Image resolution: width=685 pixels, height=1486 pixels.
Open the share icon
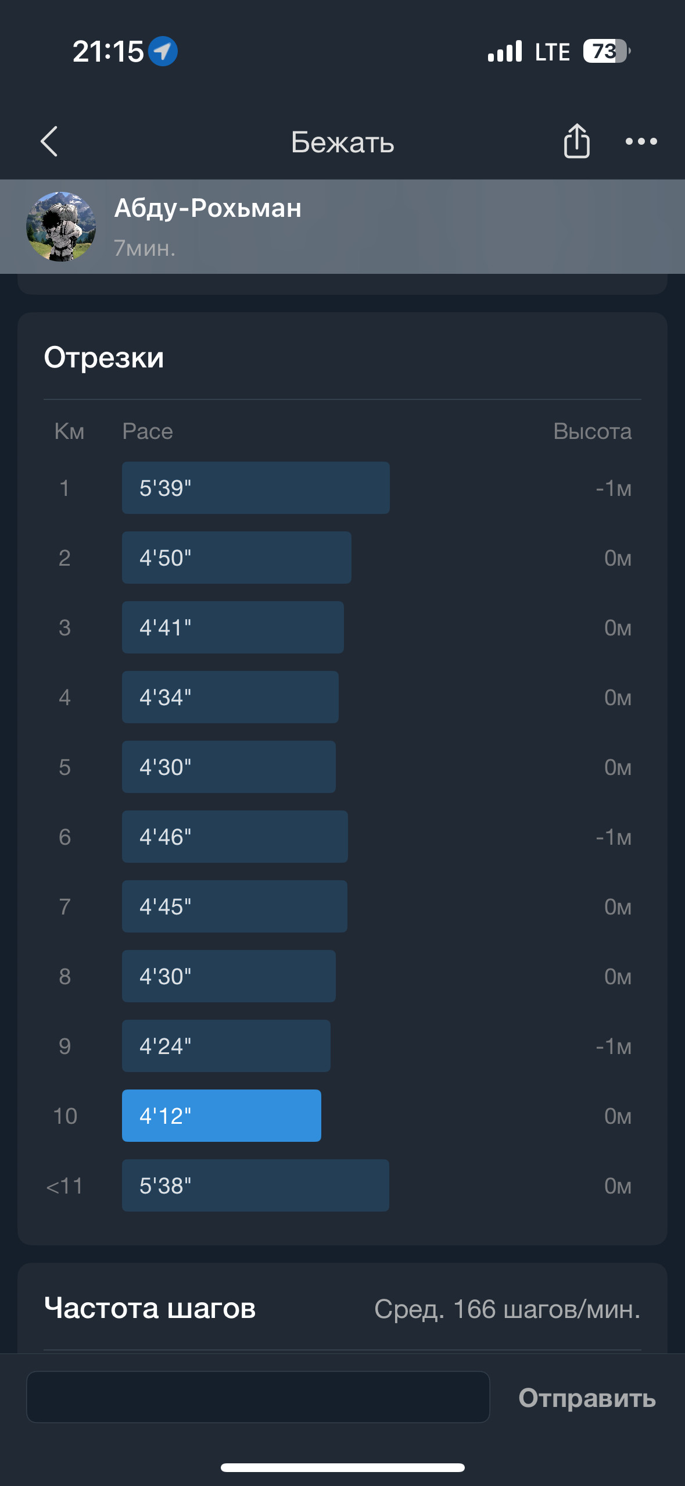pyautogui.click(x=576, y=141)
